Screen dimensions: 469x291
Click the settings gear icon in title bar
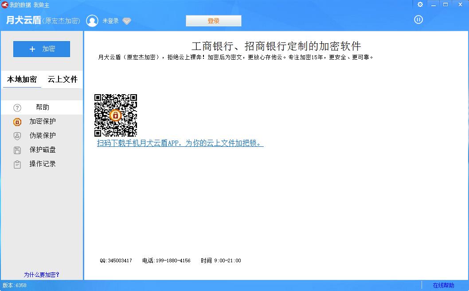pyautogui.click(x=420, y=4)
